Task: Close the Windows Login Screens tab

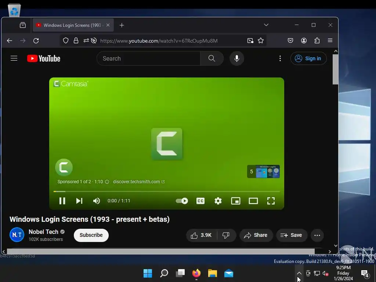Action: click(x=108, y=25)
